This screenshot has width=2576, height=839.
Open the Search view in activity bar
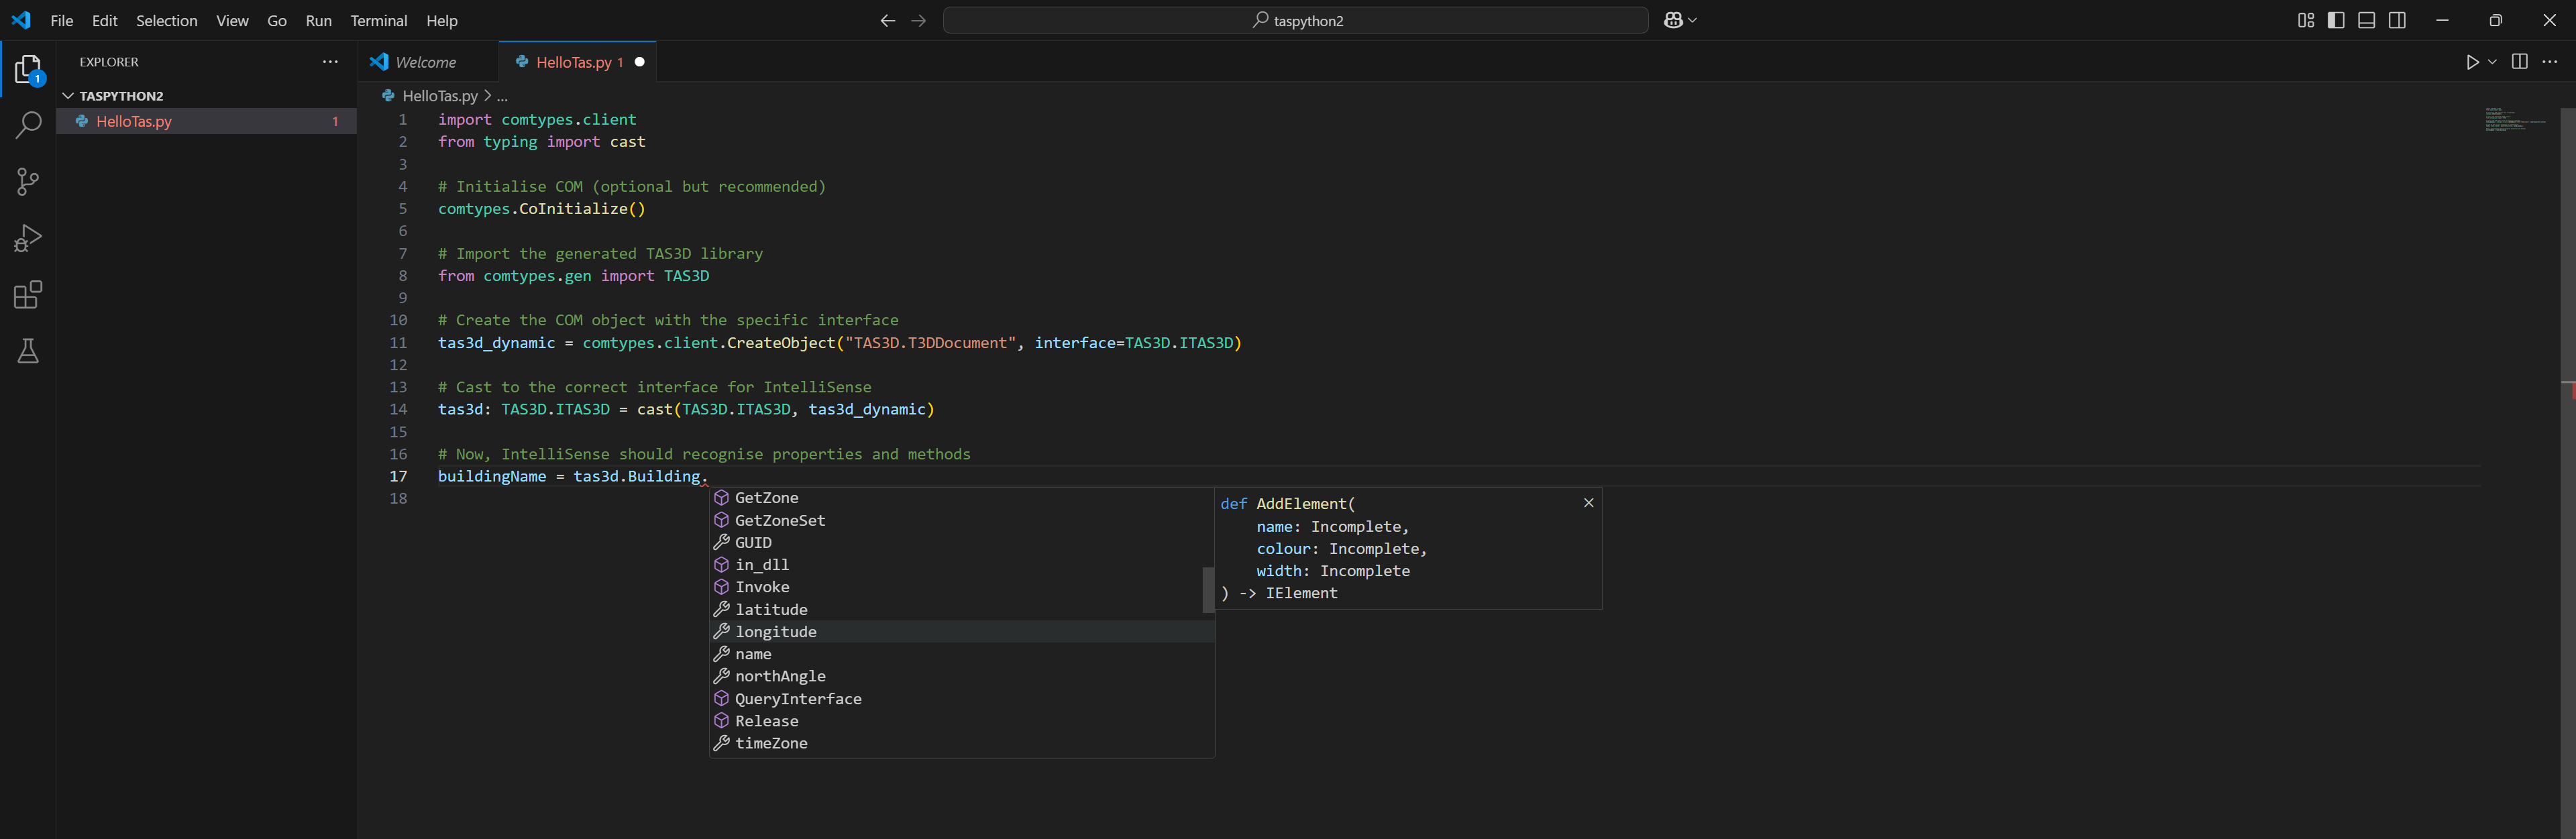(28, 125)
